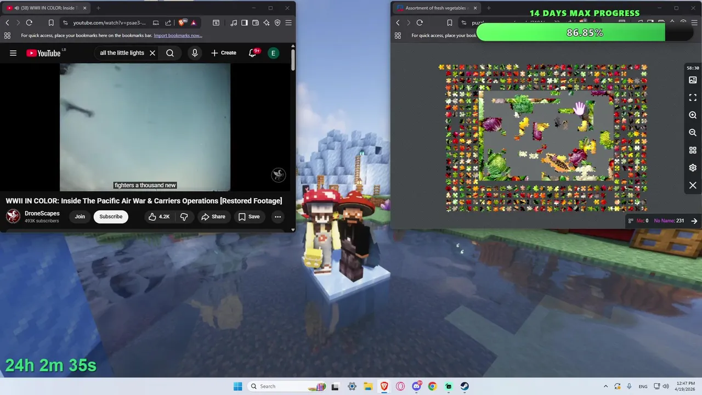The width and height of the screenshot is (702, 395).
Task: Share the WWII in Color video
Action: click(213, 217)
